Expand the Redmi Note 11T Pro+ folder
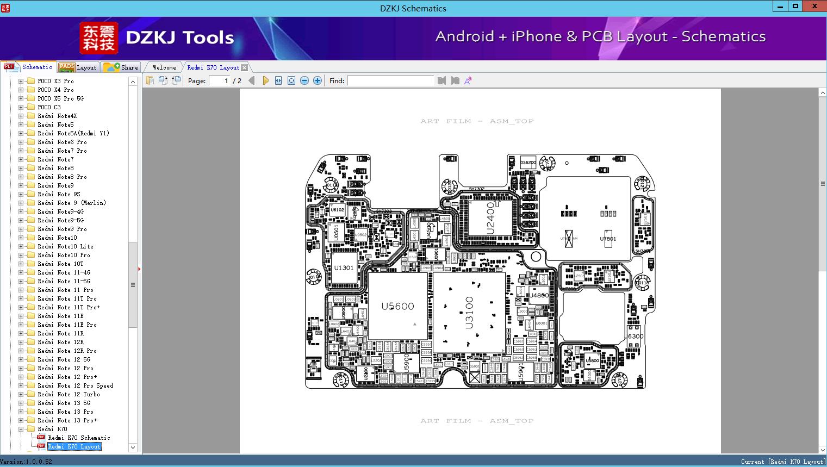The height and width of the screenshot is (467, 827). click(x=21, y=307)
